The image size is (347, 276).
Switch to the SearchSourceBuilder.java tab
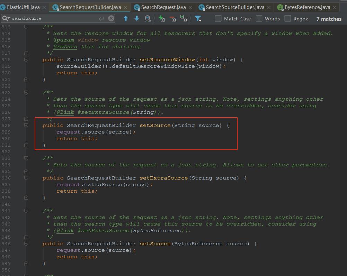click(x=235, y=7)
